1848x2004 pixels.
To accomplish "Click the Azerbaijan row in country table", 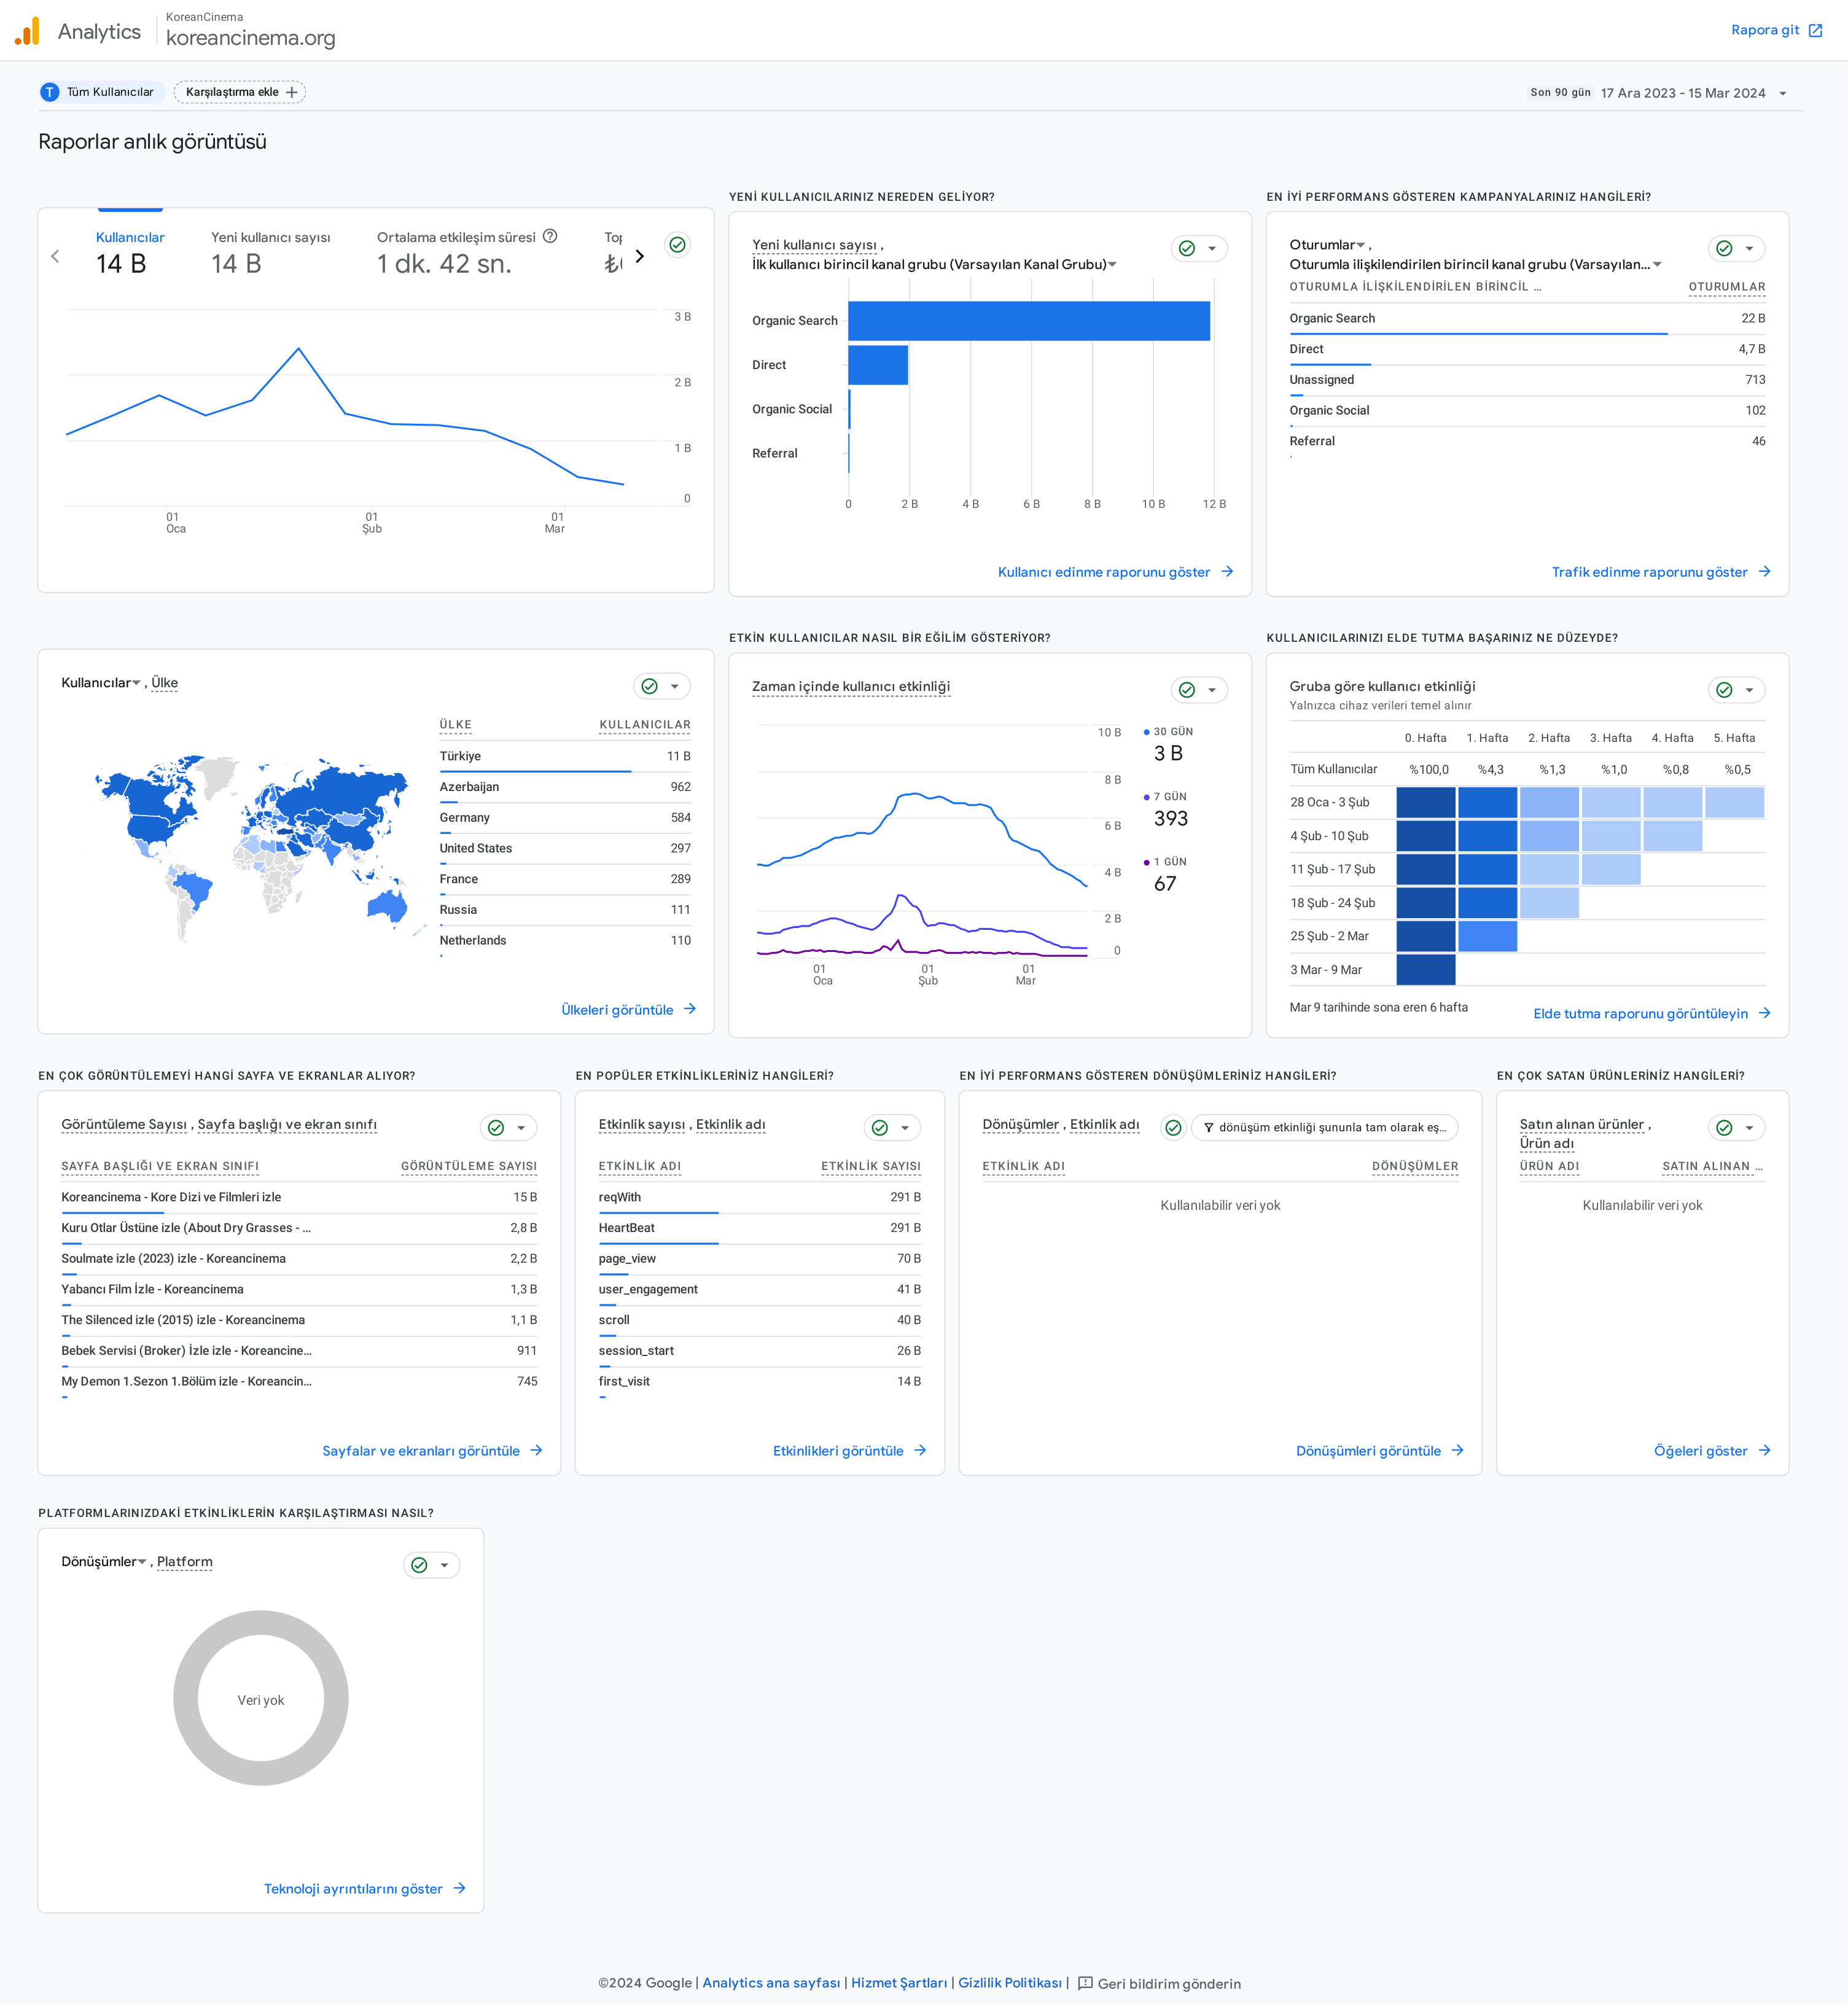I will pos(565,787).
